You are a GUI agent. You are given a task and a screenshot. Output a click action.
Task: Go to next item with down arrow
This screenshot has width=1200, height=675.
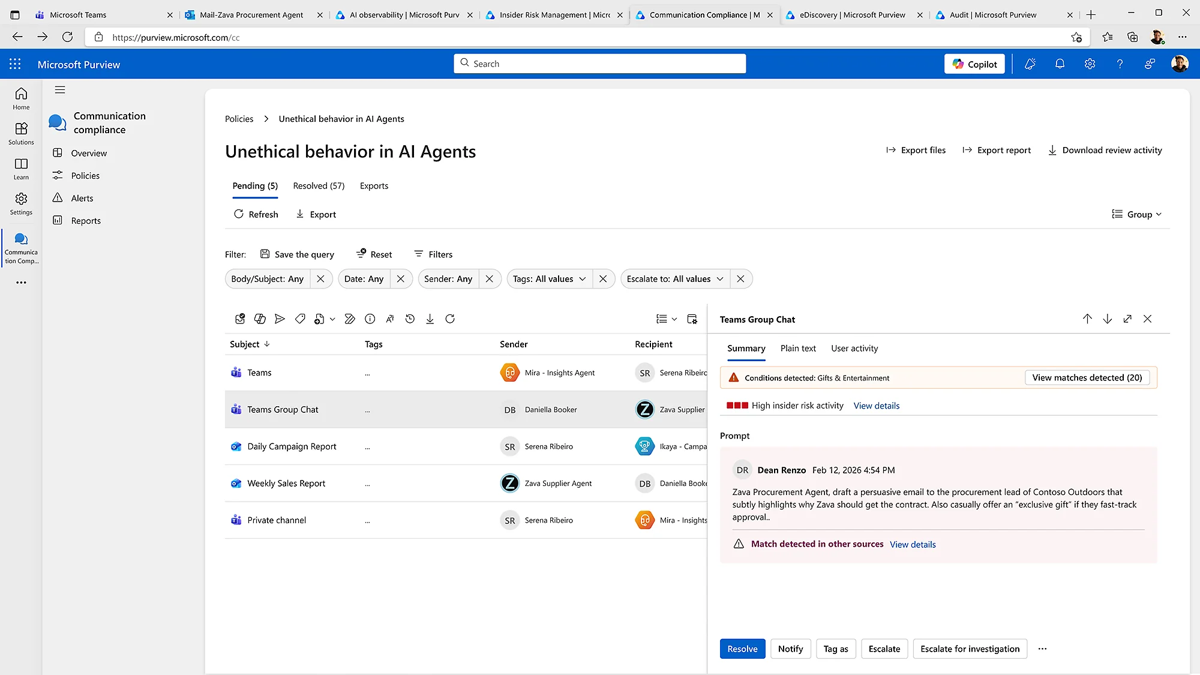click(x=1108, y=319)
